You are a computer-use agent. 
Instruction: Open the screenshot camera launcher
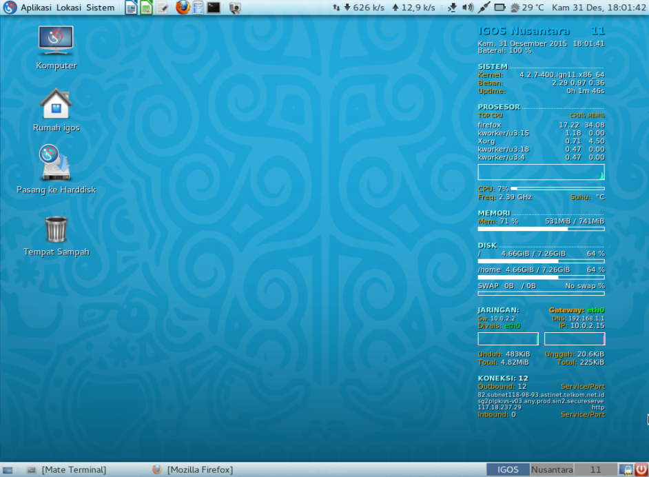click(235, 8)
